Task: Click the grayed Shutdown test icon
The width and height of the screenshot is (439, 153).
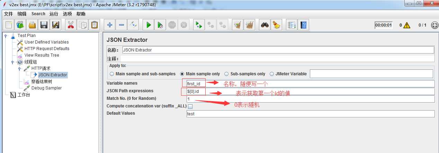Action: [184, 25]
